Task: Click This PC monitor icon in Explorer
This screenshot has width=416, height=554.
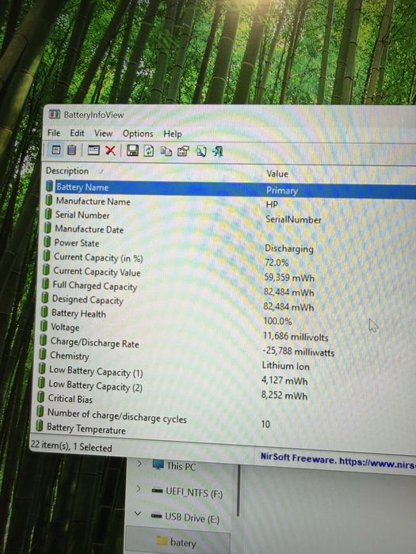Action: pyautogui.click(x=158, y=465)
